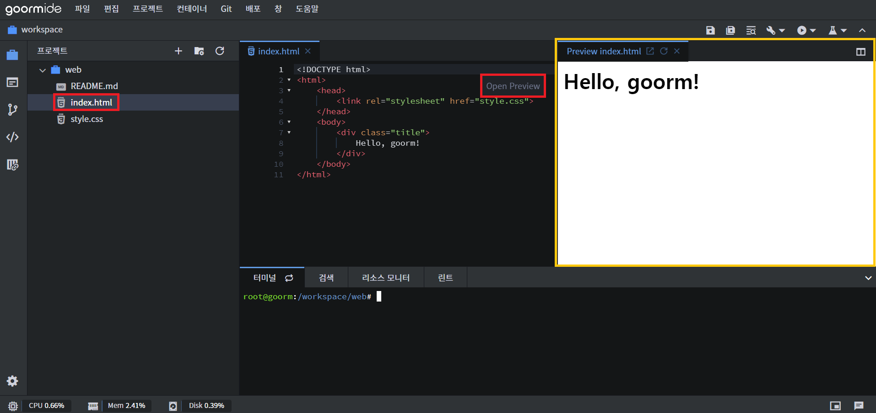Open the sidebar panel icon below project explorer
The width and height of the screenshot is (876, 413).
[x=12, y=82]
